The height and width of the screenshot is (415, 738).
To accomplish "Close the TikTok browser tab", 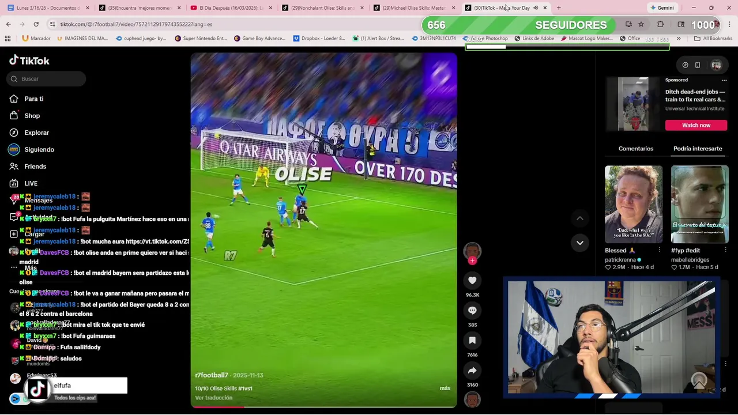I will (545, 8).
